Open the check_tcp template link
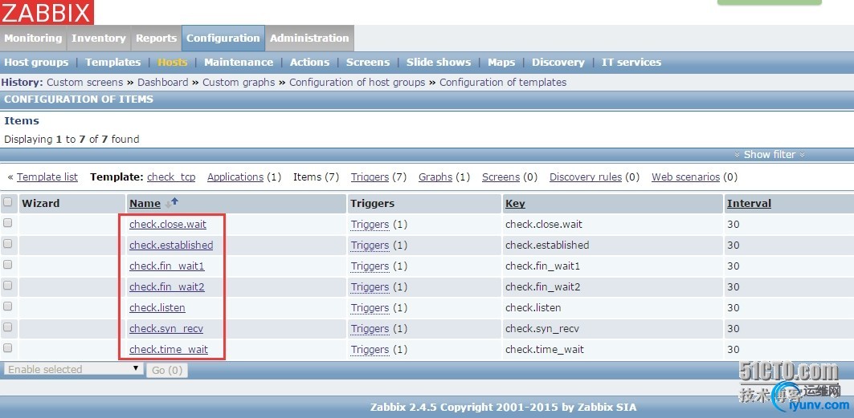The width and height of the screenshot is (854, 418). tap(171, 177)
